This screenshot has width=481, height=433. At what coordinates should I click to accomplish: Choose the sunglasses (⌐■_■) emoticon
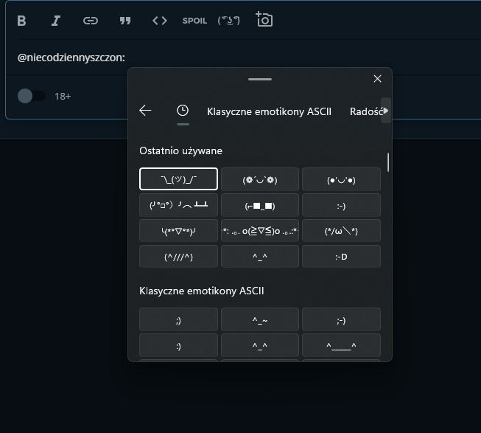[260, 205]
